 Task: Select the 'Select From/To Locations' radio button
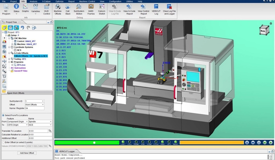3,115
